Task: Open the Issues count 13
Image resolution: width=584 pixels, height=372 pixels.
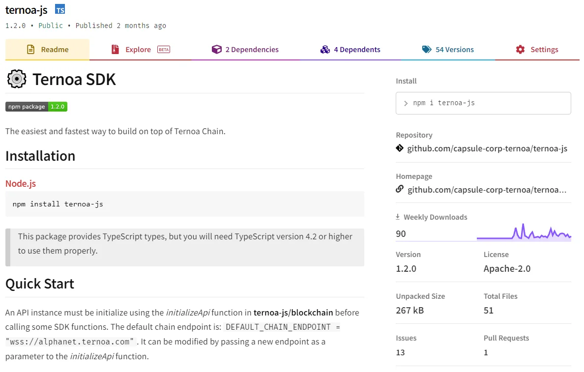Action: click(400, 353)
